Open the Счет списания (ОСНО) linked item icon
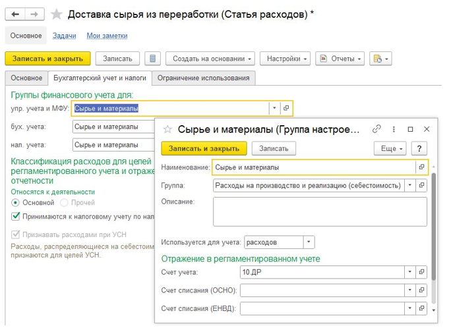 (421, 290)
